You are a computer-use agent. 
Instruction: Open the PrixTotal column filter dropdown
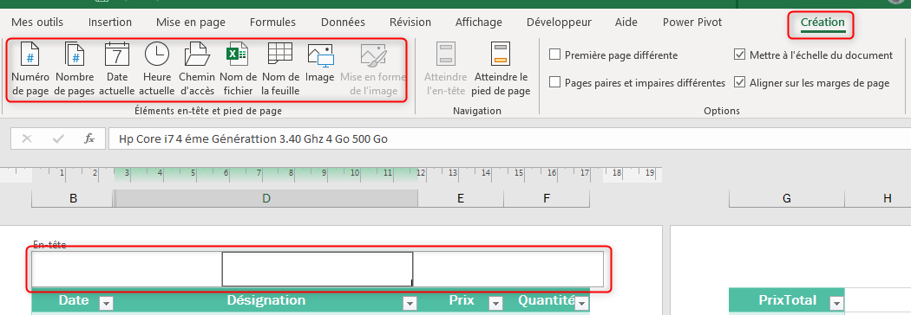[x=836, y=303]
